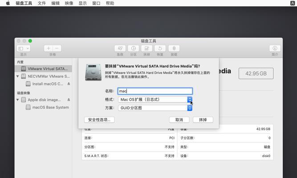This screenshot has width=297, height=178.
Task: Open the 窗口 menu
Action: point(96,3)
